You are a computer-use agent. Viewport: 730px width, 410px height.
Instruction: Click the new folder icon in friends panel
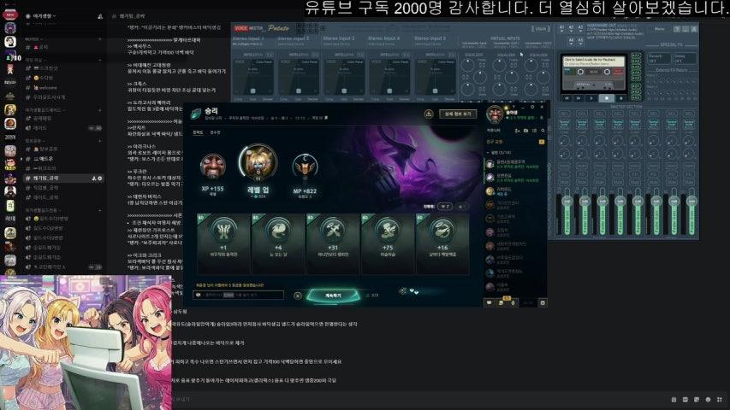(x=525, y=131)
